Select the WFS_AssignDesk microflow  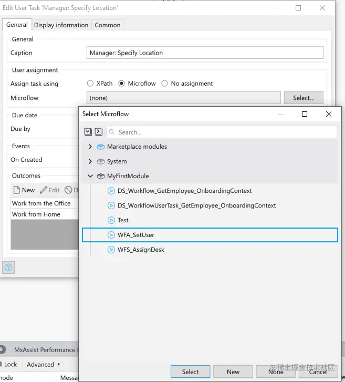click(x=210, y=250)
